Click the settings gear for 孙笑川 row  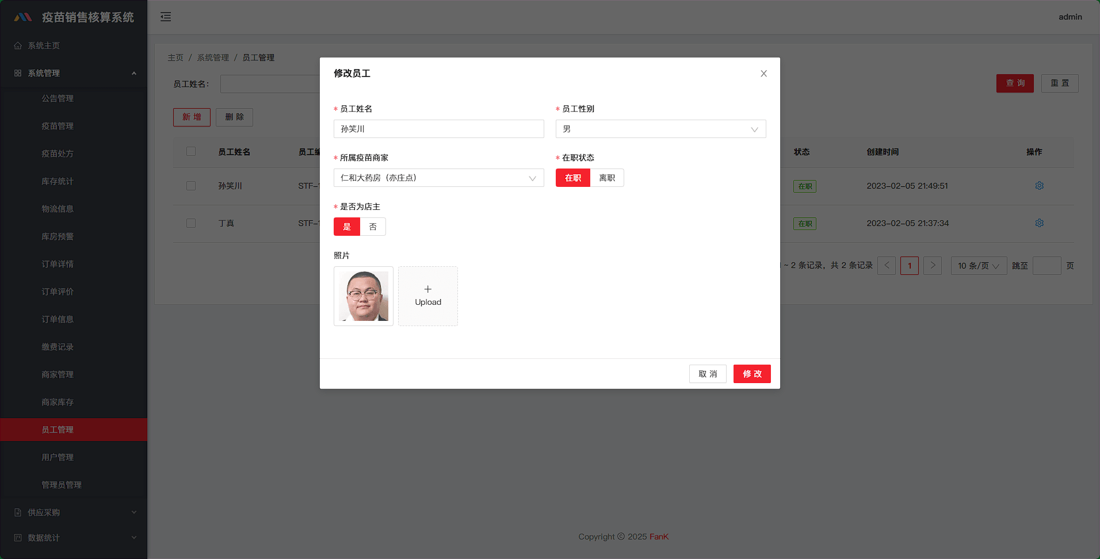coord(1039,186)
